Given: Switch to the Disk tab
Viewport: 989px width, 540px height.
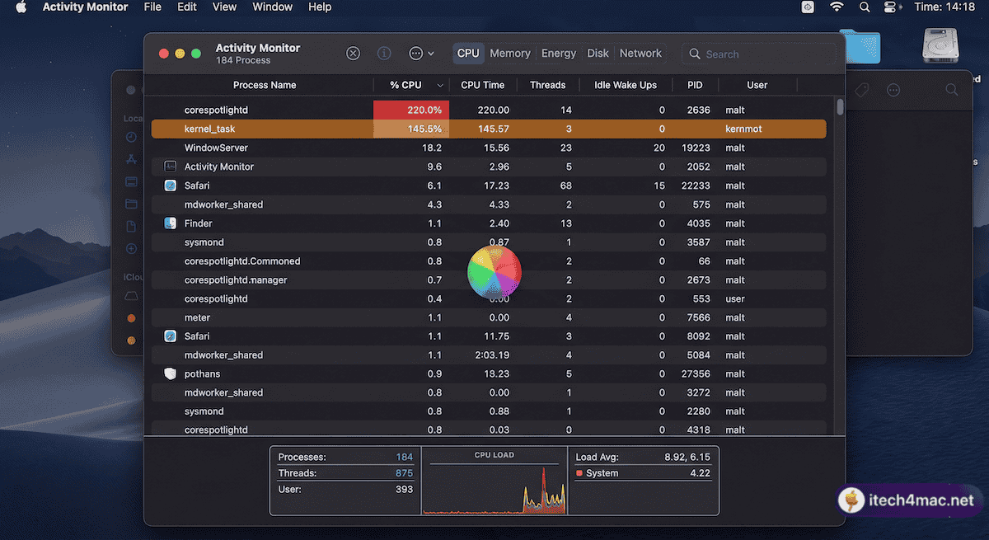Looking at the screenshot, I should click(x=598, y=54).
